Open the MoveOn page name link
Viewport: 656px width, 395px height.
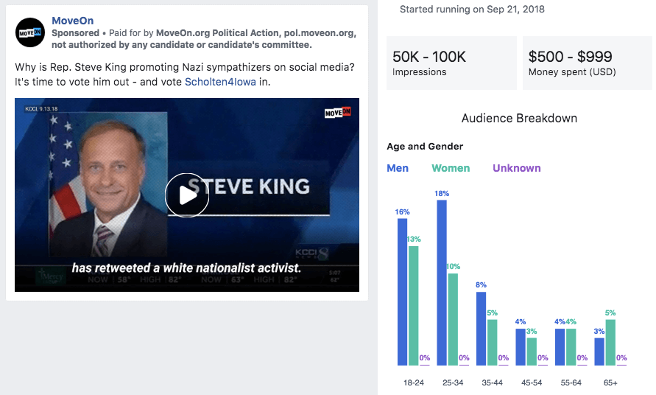click(x=72, y=21)
